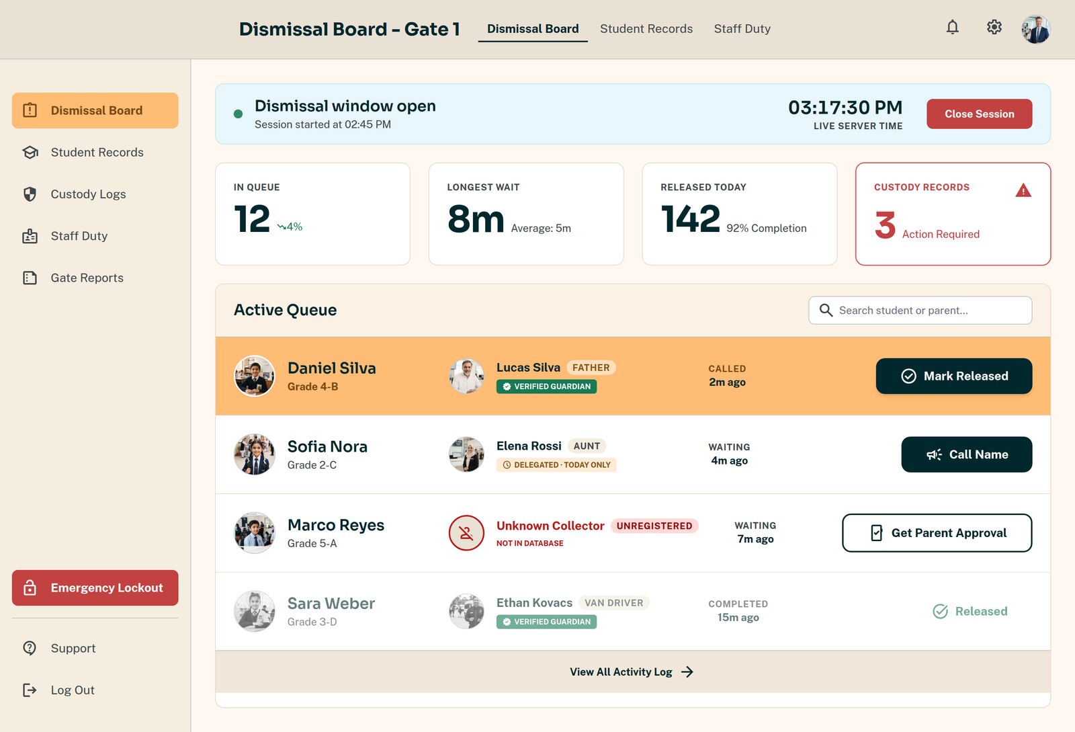Click Lucas Silva's guardian photo
Viewport: 1075px width, 732px height.
coord(466,376)
